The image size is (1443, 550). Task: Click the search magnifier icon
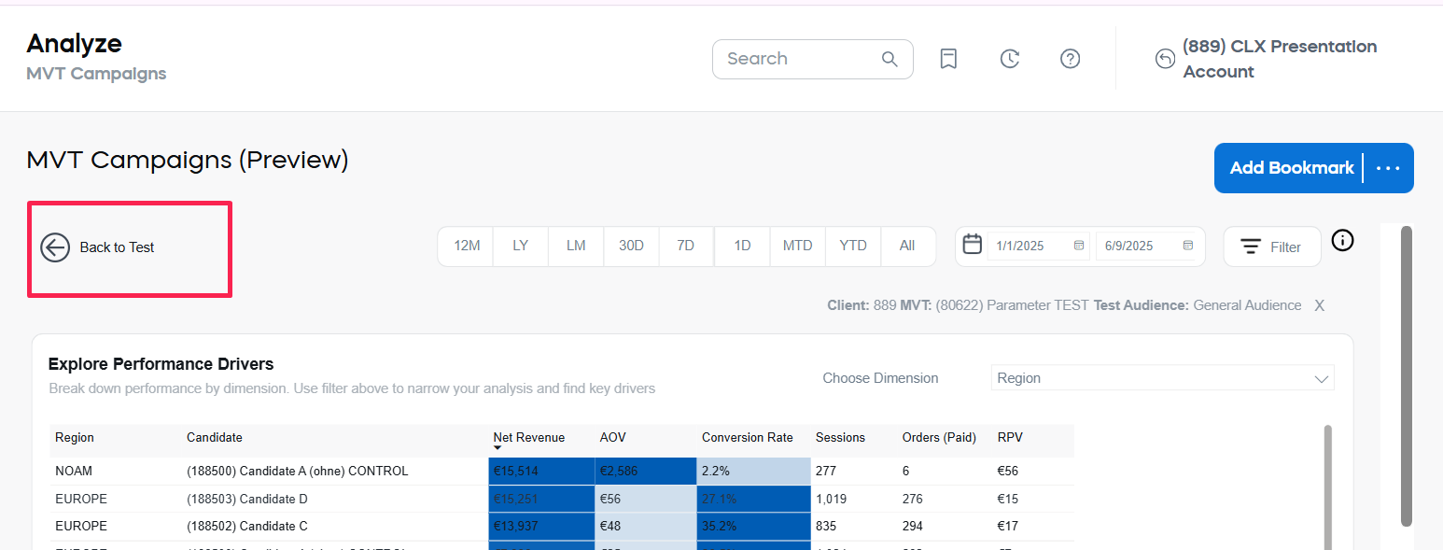890,59
